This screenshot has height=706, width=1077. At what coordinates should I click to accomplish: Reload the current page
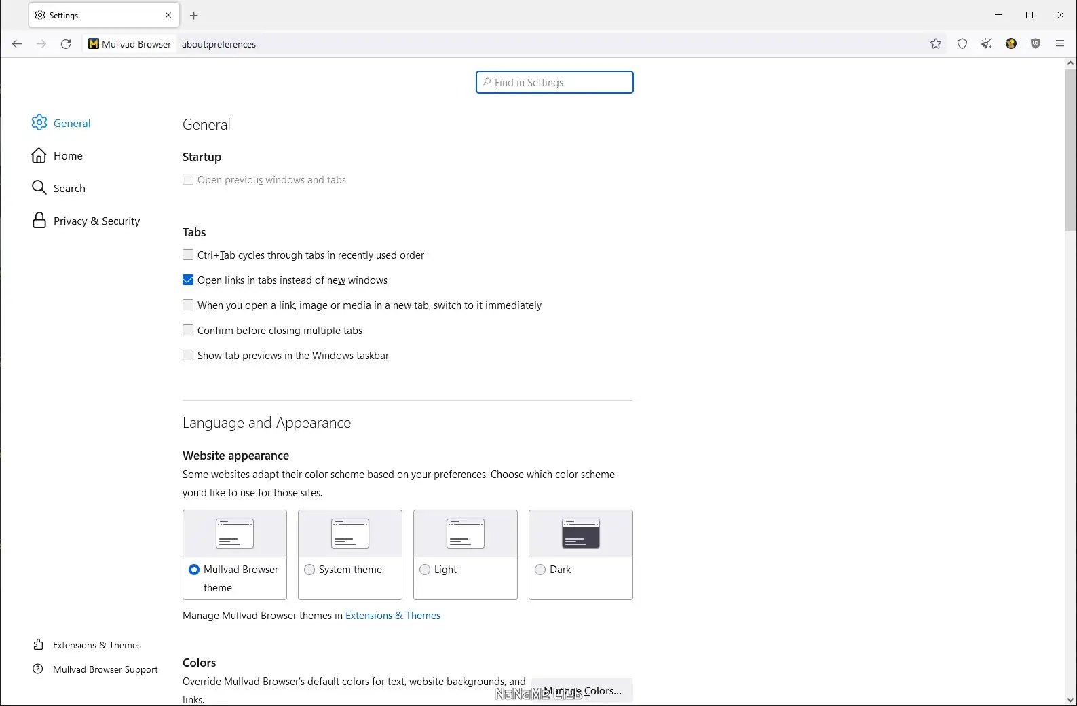click(x=66, y=44)
